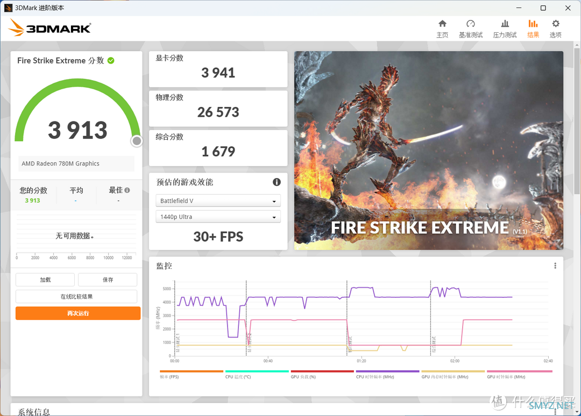Click the main score 3 913
The height and width of the screenshot is (416, 581).
coord(77,130)
